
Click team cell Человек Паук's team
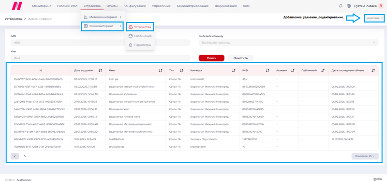pyautogui.click(x=203, y=139)
